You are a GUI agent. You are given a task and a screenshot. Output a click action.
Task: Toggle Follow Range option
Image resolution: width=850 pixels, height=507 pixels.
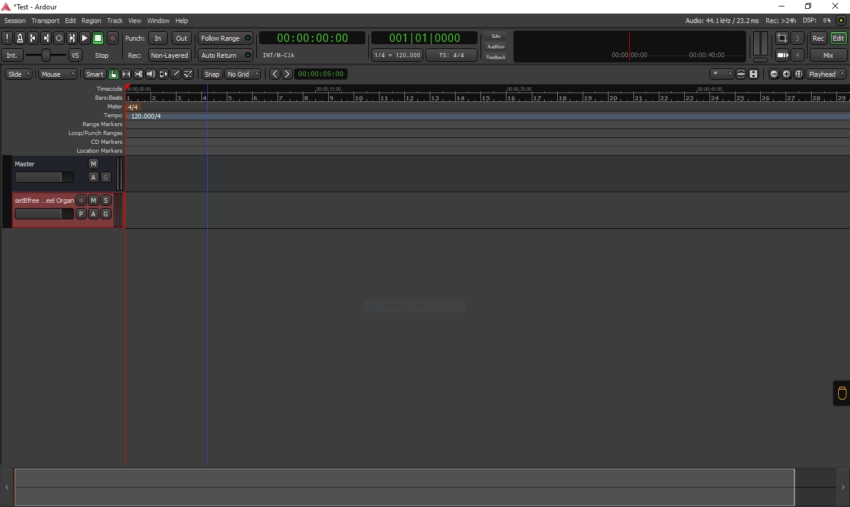click(225, 38)
